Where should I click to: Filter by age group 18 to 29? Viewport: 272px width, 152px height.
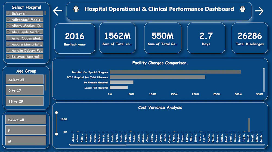pyautogui.click(x=24, y=101)
